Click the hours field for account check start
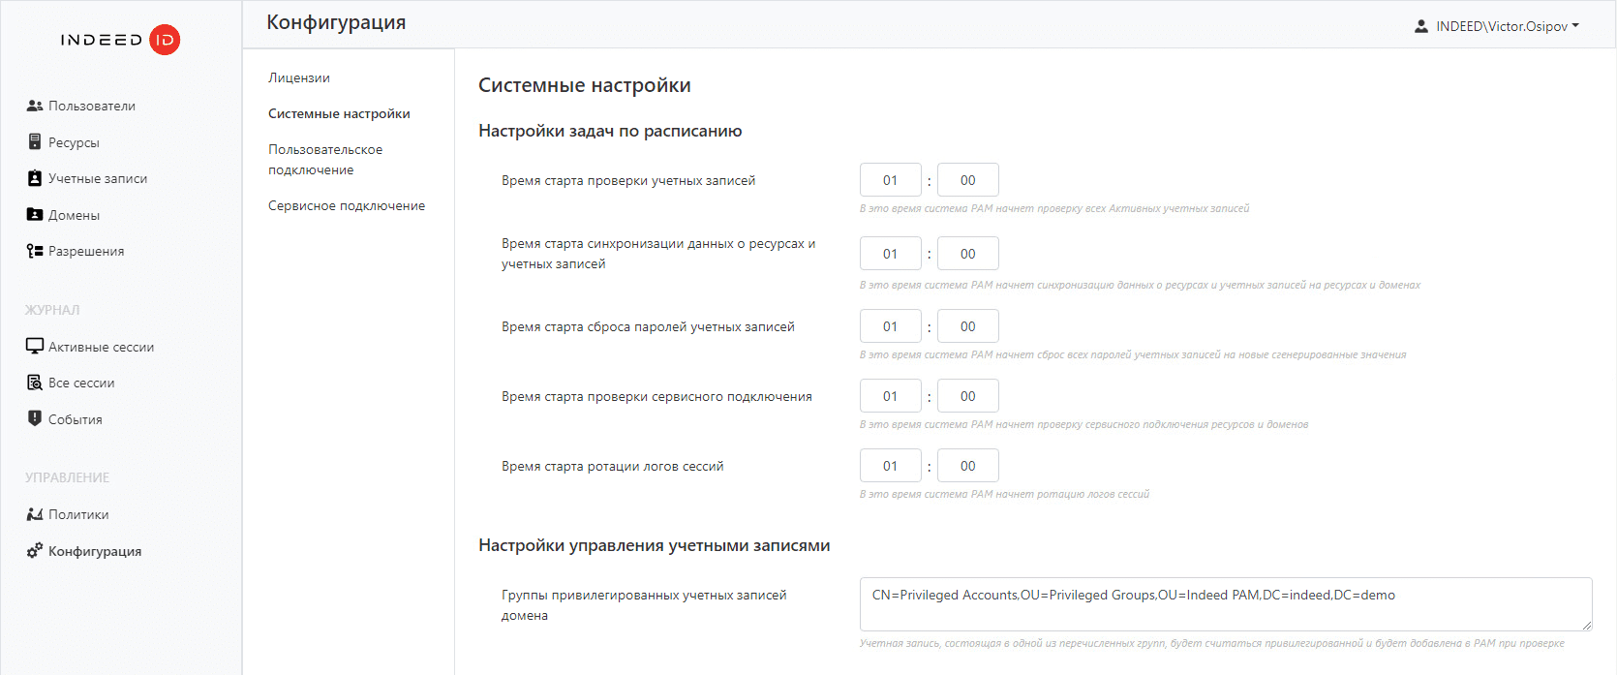Screen dimensions: 1617x675 click(x=890, y=180)
